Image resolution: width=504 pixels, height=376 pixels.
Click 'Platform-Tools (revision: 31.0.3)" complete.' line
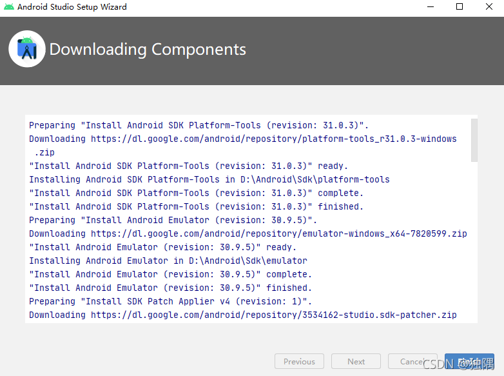pyautogui.click(x=196, y=193)
